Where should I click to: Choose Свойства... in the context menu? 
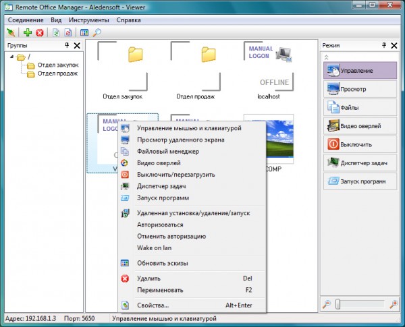[x=153, y=305]
